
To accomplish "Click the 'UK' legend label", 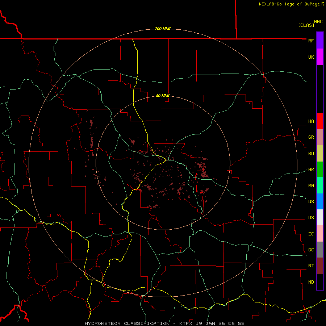I will click(311, 57).
